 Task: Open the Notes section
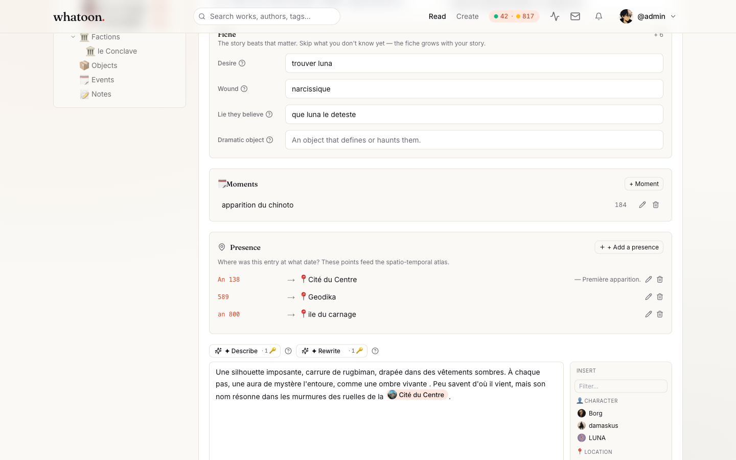tap(96, 94)
